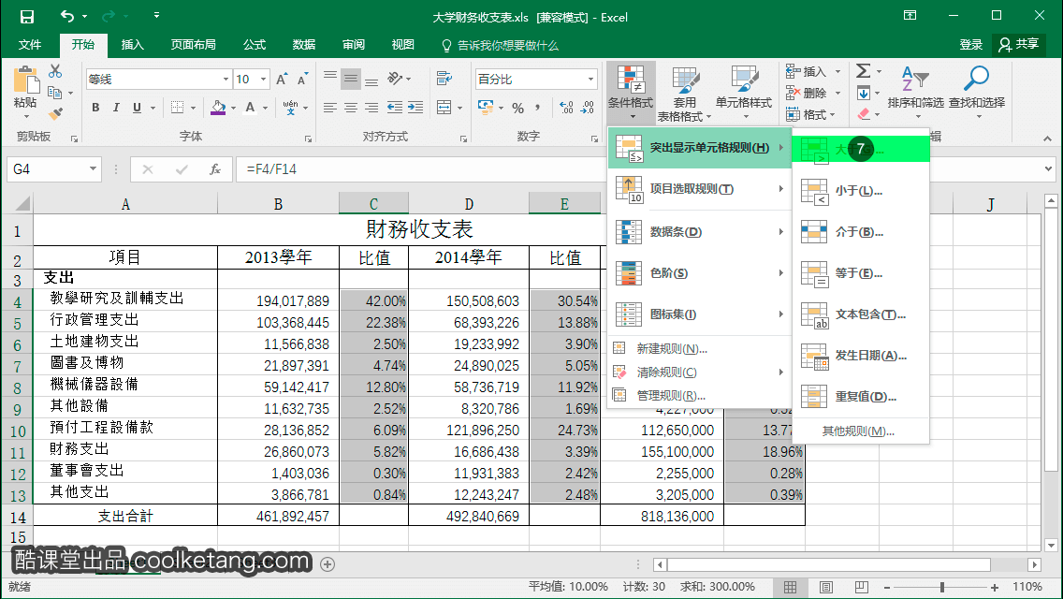Click the Clear eraser icon

pos(864,114)
